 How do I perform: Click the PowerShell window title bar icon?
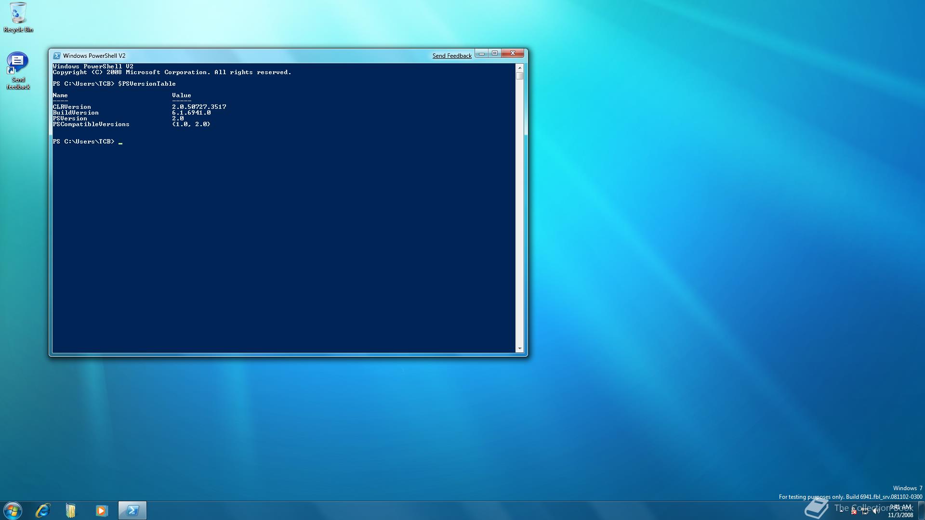coord(57,56)
